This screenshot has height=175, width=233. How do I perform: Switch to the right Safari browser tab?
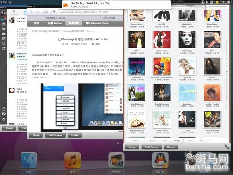pos(103,18)
